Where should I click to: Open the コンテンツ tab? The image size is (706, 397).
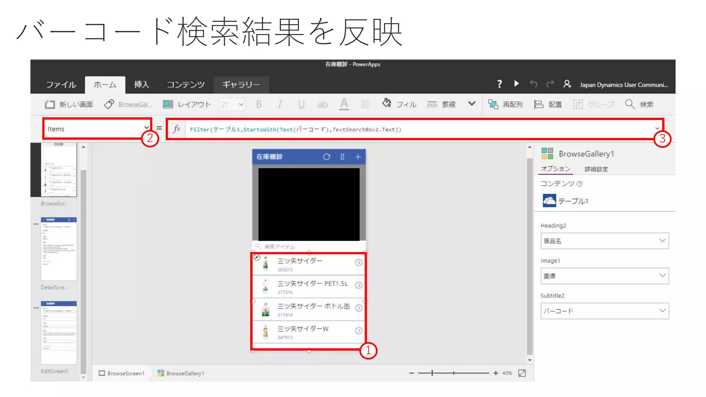pos(185,84)
